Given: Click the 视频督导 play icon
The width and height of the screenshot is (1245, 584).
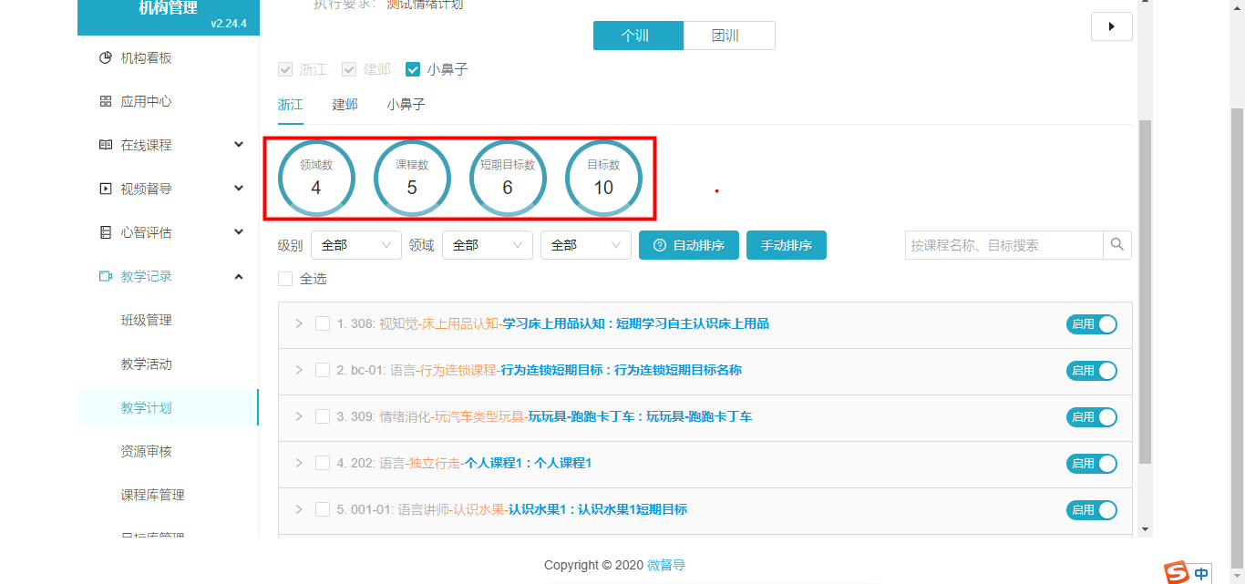Looking at the screenshot, I should pos(105,190).
